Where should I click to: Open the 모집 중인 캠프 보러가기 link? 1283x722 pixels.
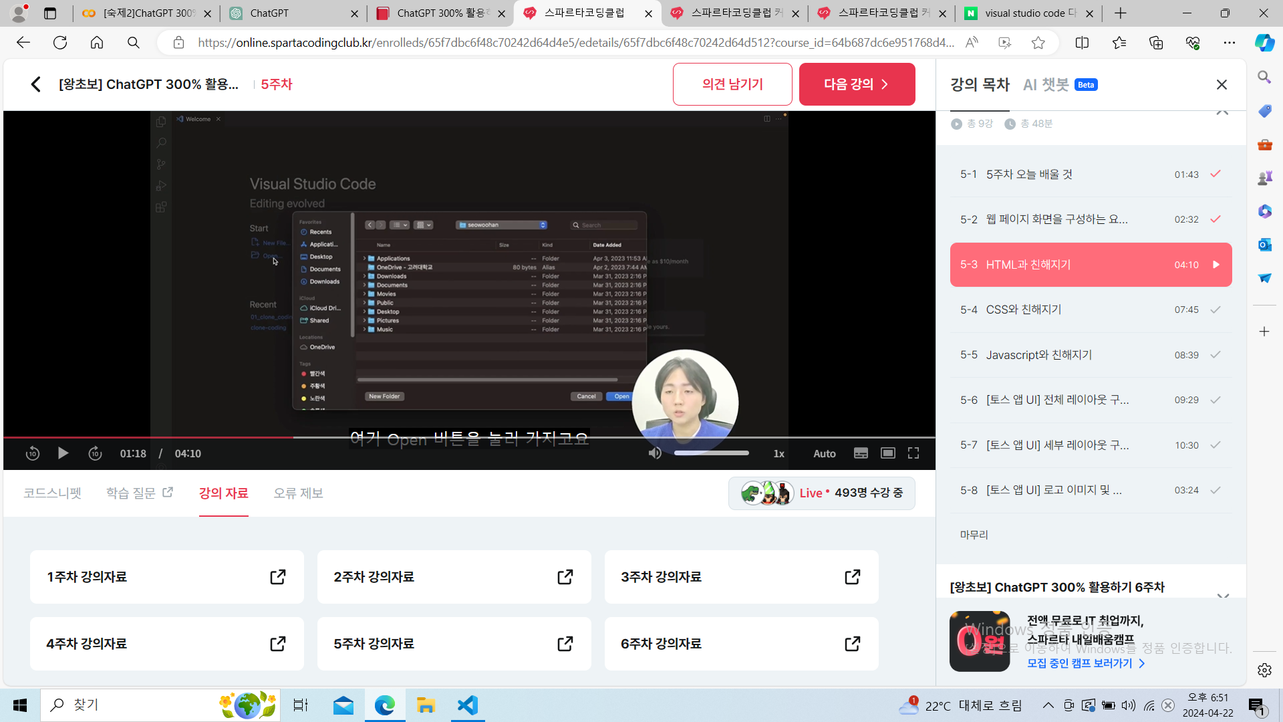(1086, 663)
